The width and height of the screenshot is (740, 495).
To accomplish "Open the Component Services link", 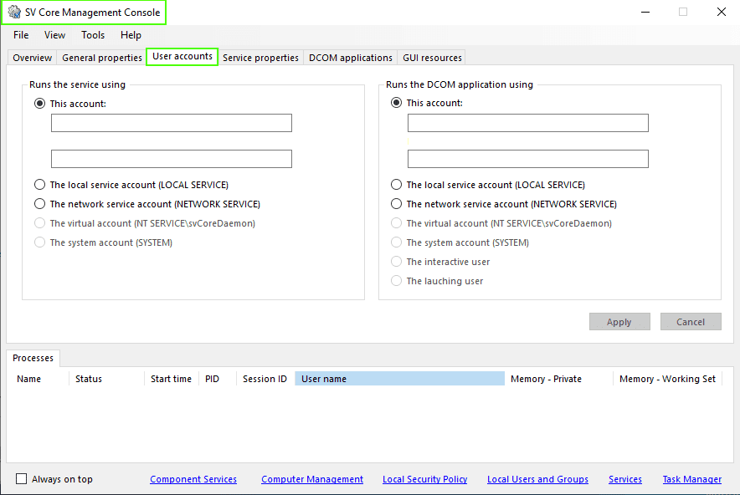I will pos(193,479).
